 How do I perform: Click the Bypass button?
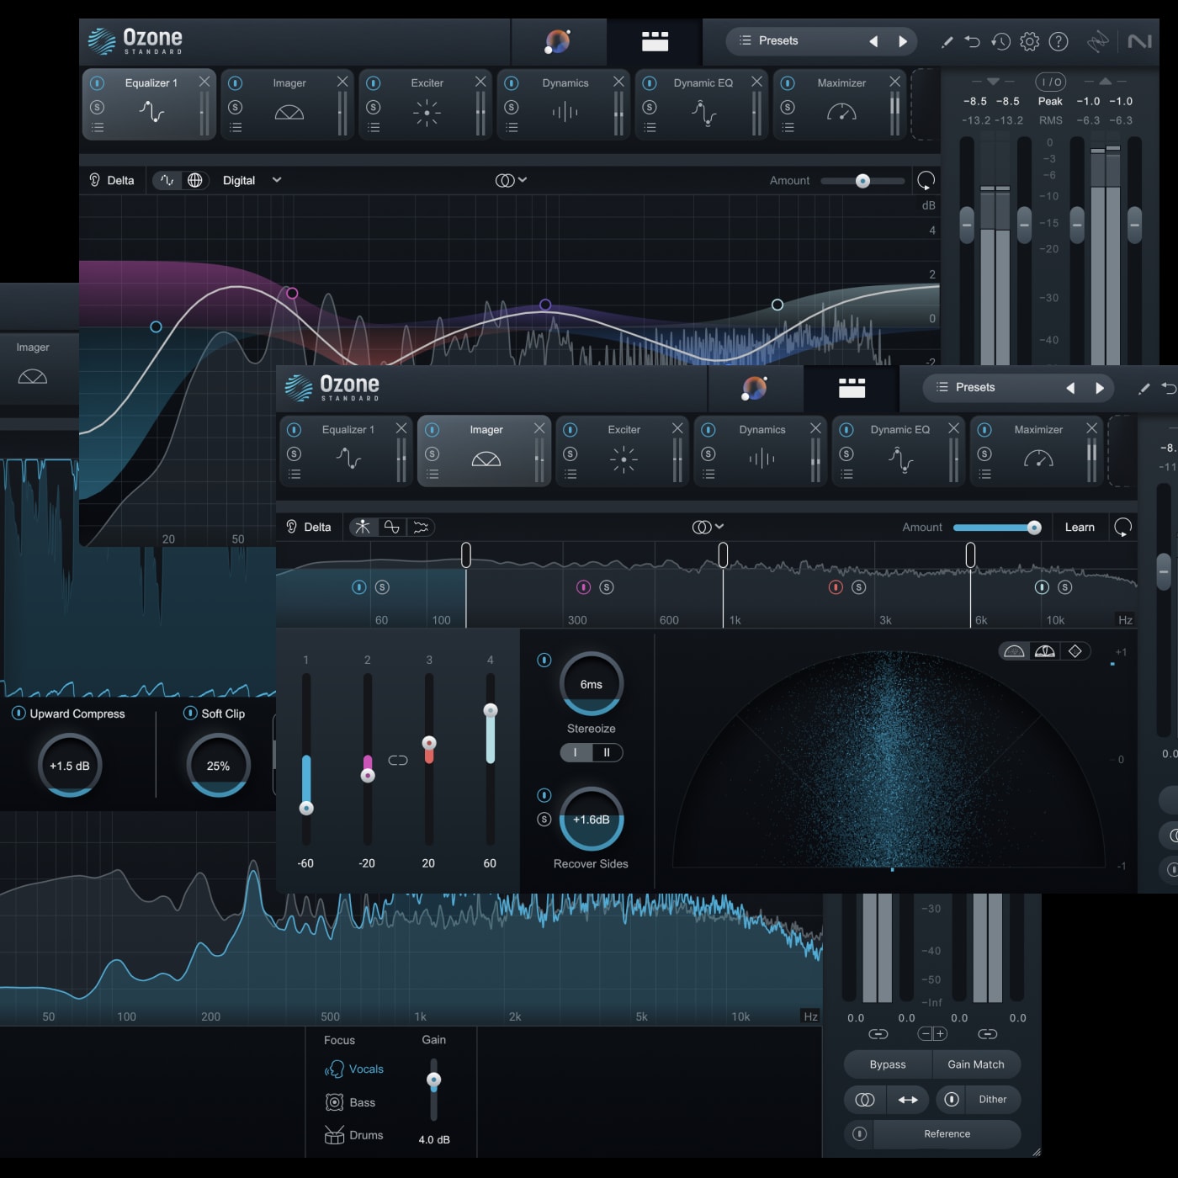pyautogui.click(x=888, y=1064)
